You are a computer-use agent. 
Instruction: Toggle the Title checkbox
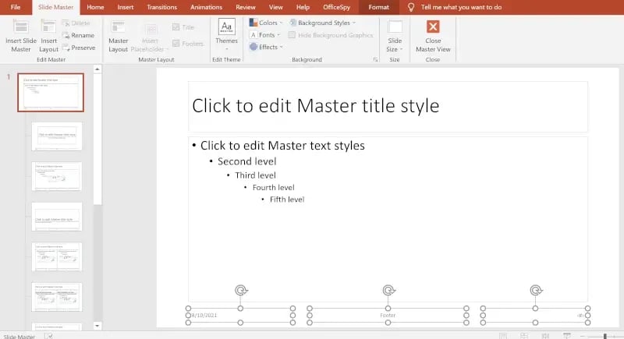tap(176, 26)
